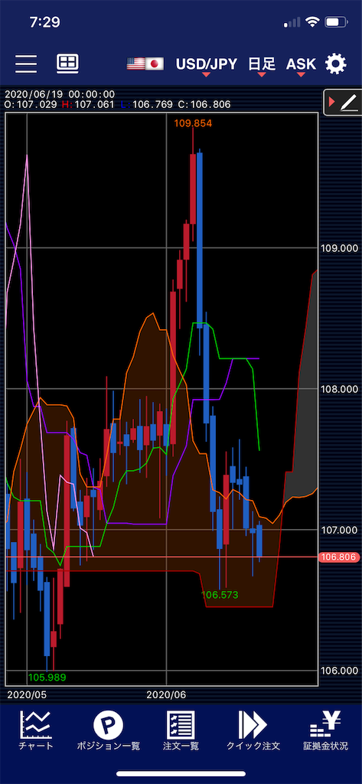Open the ポジション一覧 tab
This screenshot has height=784, width=362.
coord(109,731)
